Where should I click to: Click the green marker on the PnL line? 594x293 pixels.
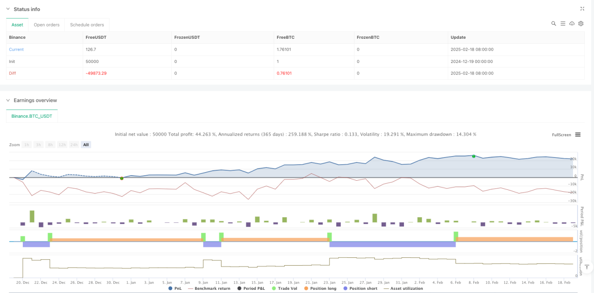[x=474, y=156]
